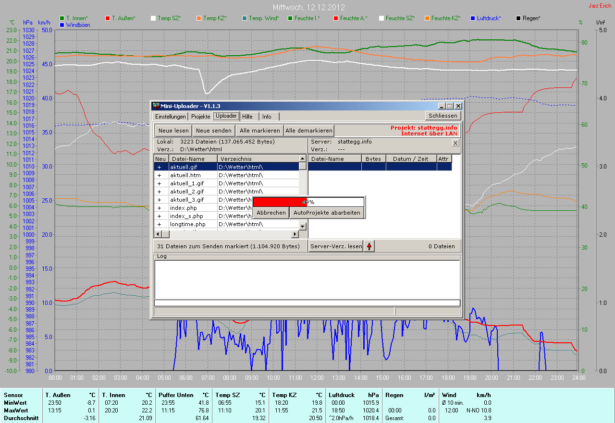Open the Projekte tab
615x423 pixels.
(x=200, y=117)
